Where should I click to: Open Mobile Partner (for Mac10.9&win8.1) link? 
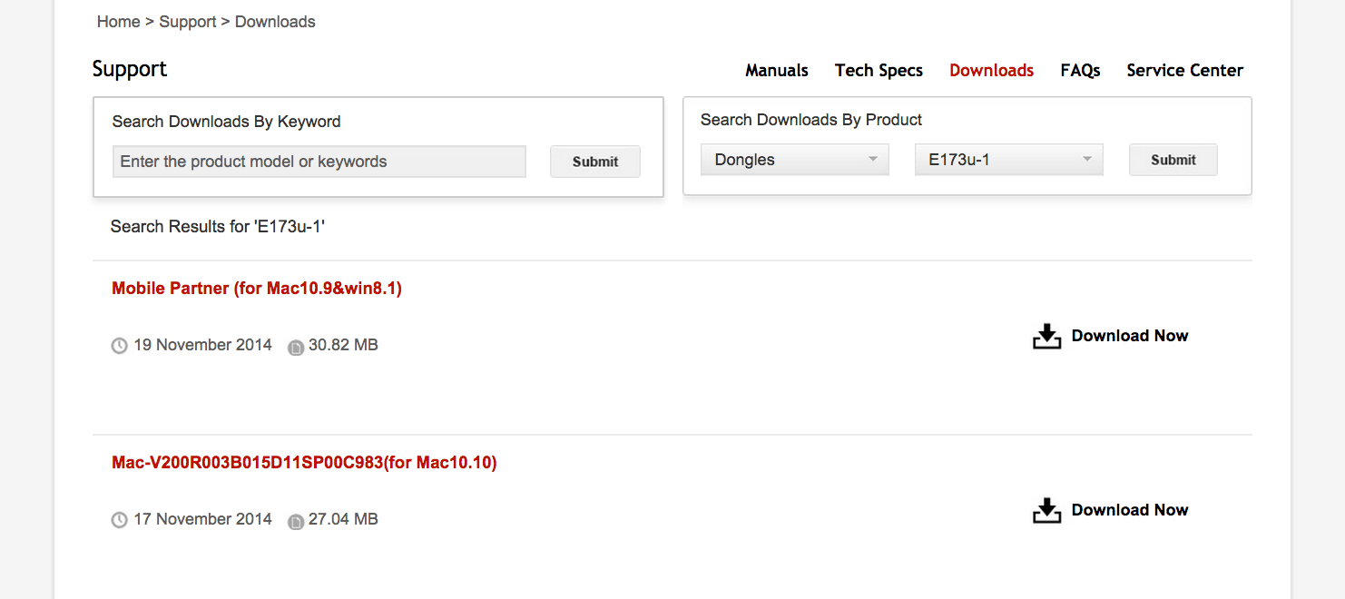pyautogui.click(x=257, y=289)
